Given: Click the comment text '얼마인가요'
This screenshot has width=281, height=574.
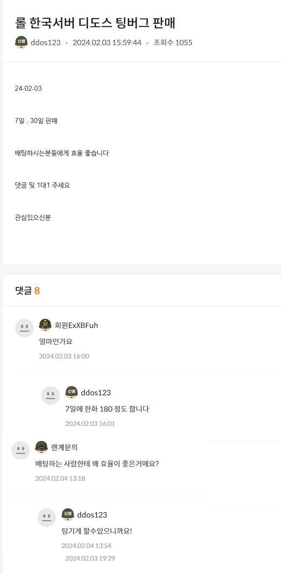Looking at the screenshot, I should coord(56,342).
